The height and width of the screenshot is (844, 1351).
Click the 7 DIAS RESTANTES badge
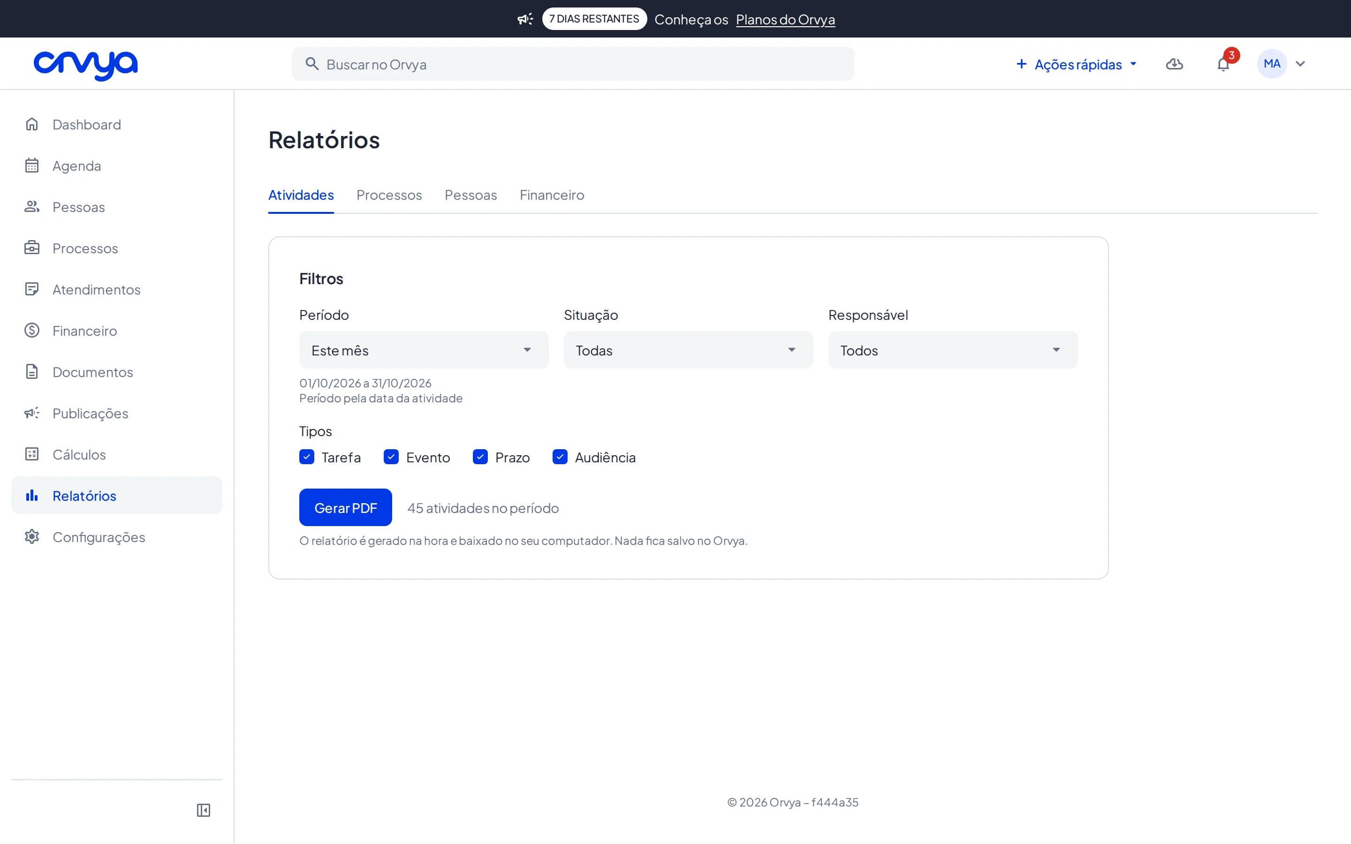tap(594, 19)
